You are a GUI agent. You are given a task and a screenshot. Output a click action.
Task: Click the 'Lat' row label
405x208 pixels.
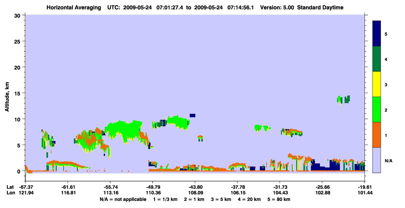pos(10,187)
